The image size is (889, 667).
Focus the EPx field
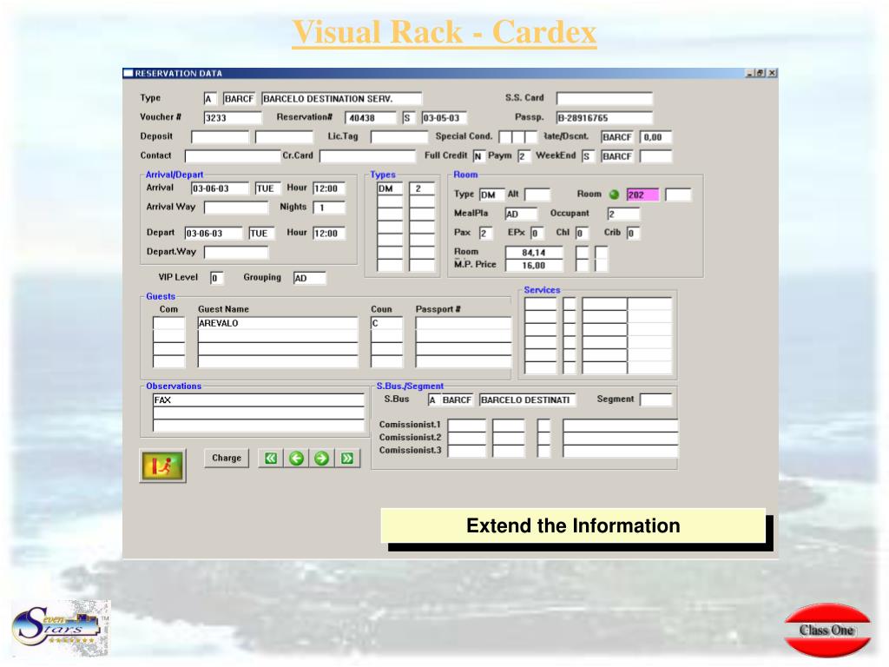tap(537, 233)
